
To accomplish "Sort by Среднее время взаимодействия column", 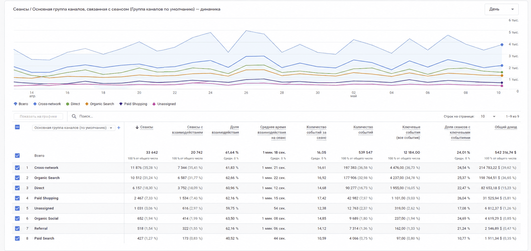I will (271, 132).
